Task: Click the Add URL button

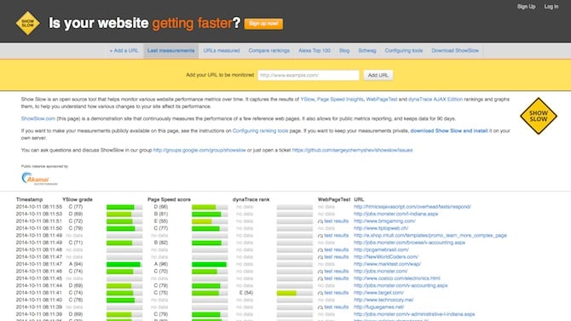Action: (378, 75)
